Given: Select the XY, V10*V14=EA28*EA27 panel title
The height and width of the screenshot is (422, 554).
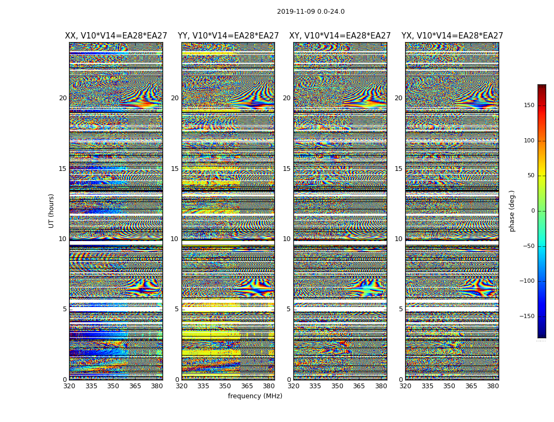Looking at the screenshot, I should pyautogui.click(x=340, y=36).
